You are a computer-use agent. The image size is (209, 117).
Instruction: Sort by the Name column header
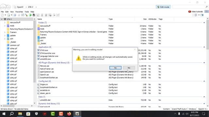click(x=72, y=19)
